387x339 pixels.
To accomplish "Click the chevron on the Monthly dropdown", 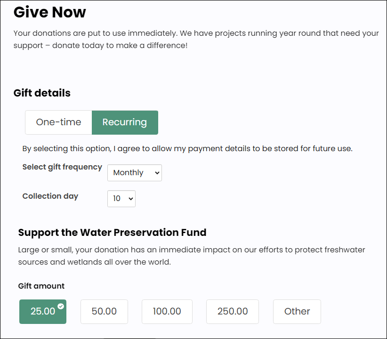I will pos(157,173).
